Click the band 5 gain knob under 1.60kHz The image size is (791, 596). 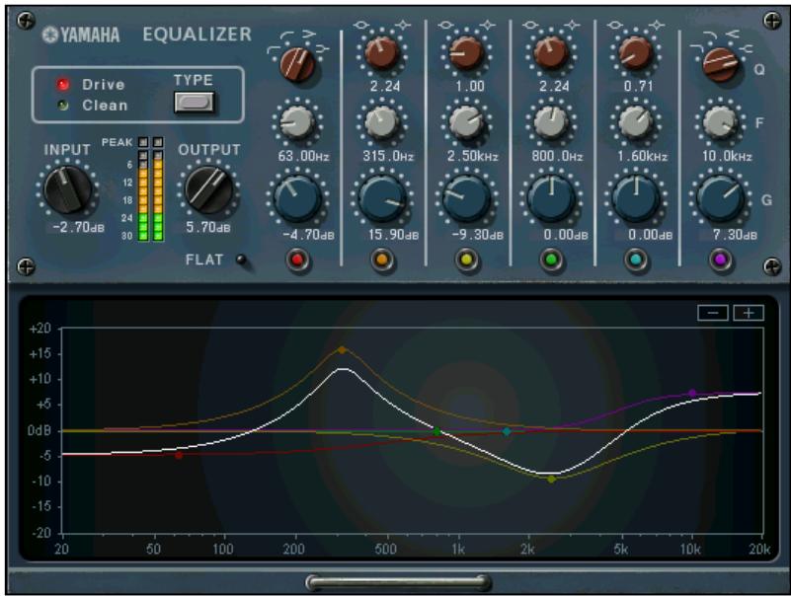point(636,198)
